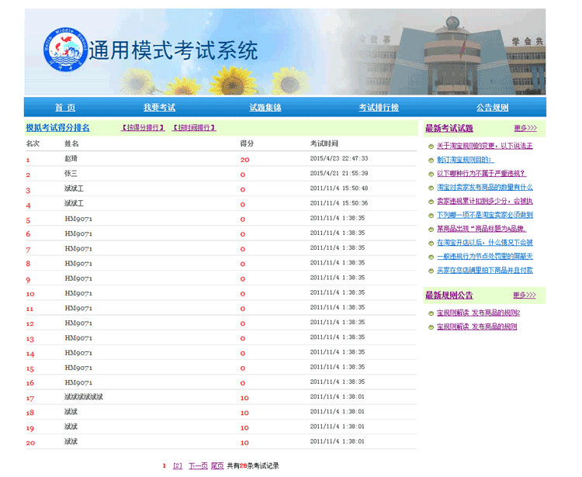This screenshot has width=582, height=477.
Task: Jump to last page via 尾页
Action: [217, 466]
